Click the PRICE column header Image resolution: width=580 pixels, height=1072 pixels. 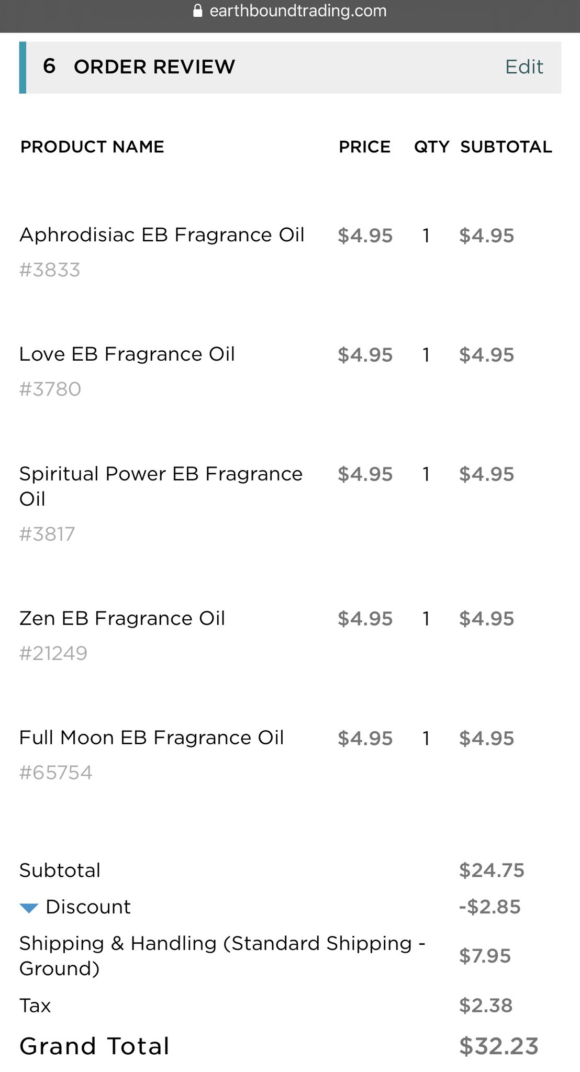click(x=365, y=147)
